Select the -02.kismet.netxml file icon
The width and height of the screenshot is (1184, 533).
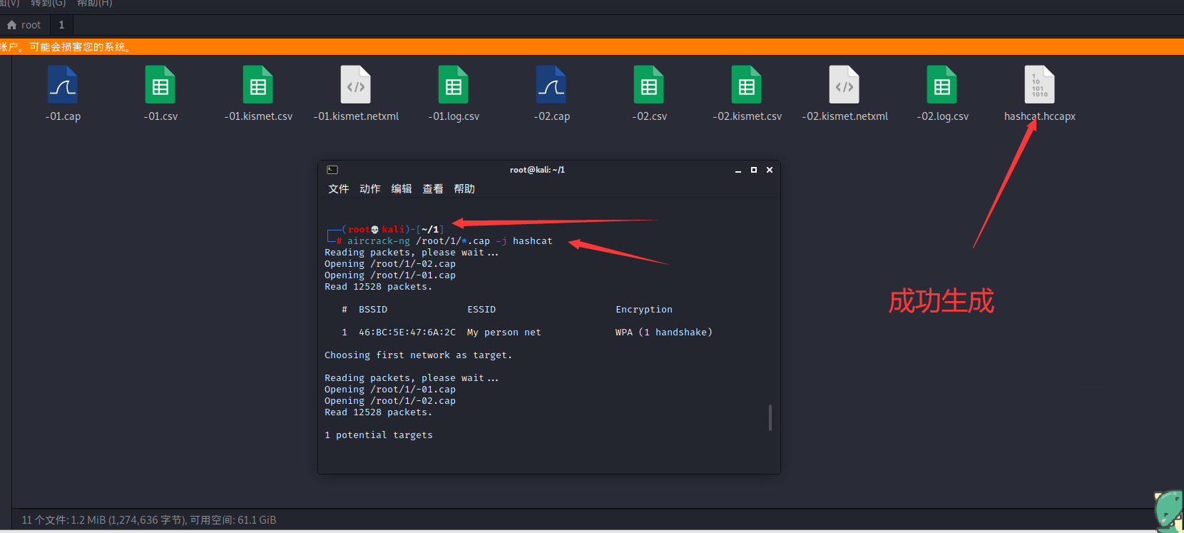click(844, 85)
